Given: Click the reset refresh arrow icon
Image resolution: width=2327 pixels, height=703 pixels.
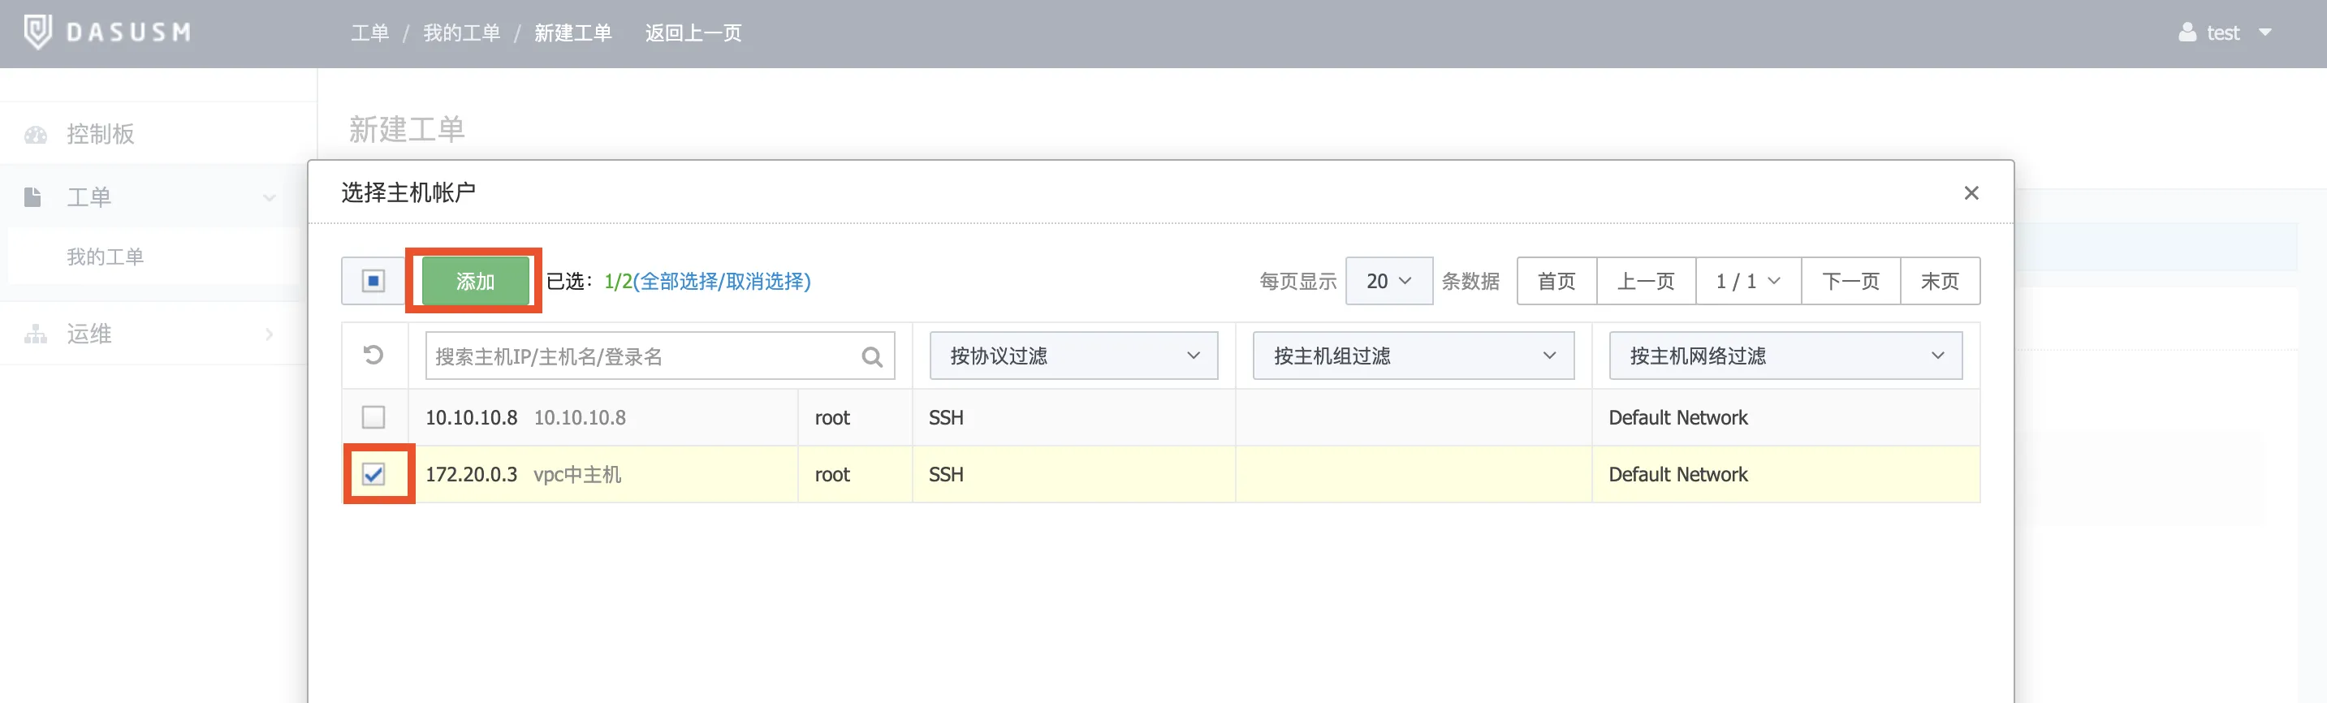Looking at the screenshot, I should [373, 355].
